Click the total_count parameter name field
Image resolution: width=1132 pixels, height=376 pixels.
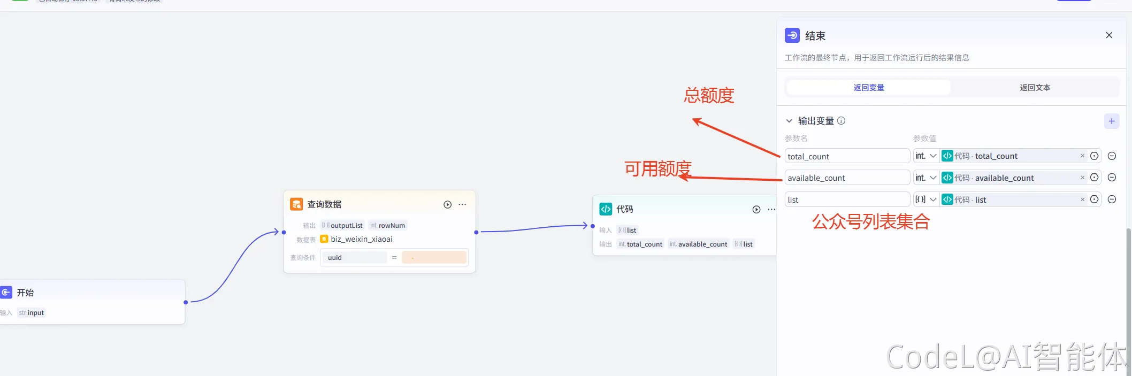click(x=846, y=156)
